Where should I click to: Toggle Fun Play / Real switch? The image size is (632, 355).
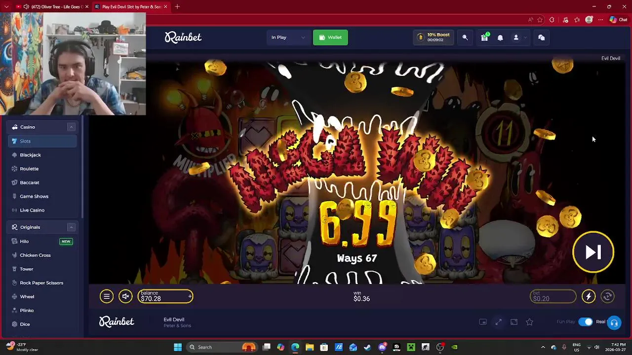(586, 322)
